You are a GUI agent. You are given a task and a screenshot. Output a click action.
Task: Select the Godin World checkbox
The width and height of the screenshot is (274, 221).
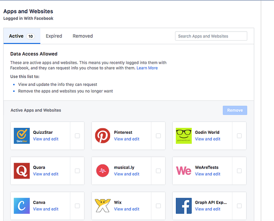239,136
